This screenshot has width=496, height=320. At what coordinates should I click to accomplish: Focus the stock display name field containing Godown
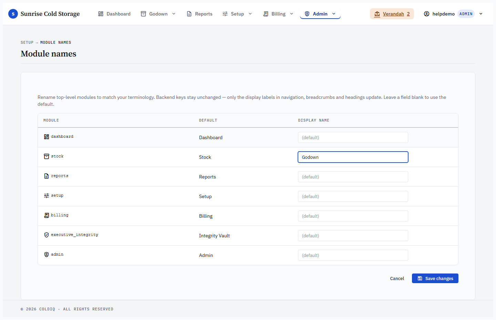coord(353,157)
